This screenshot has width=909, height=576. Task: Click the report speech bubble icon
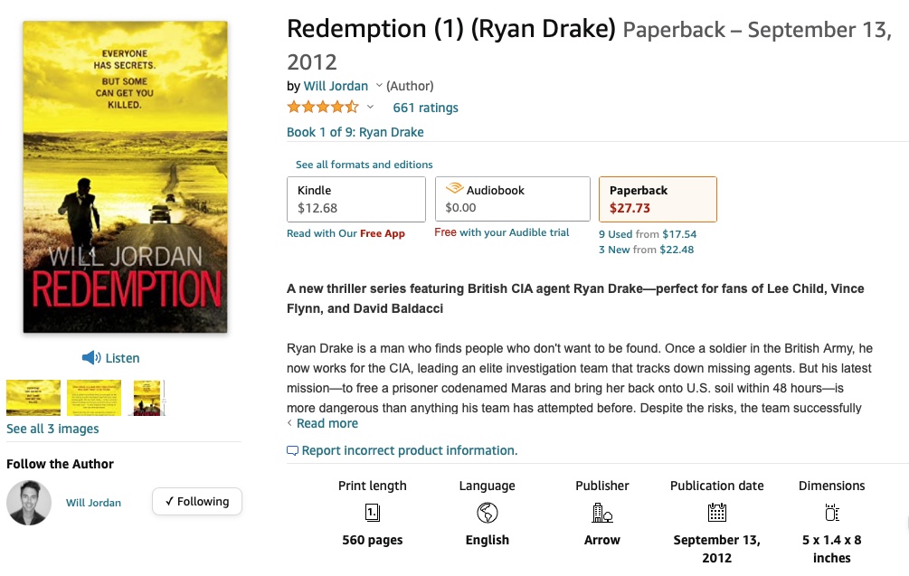[292, 450]
